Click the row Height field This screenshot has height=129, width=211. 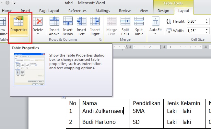click(196, 21)
